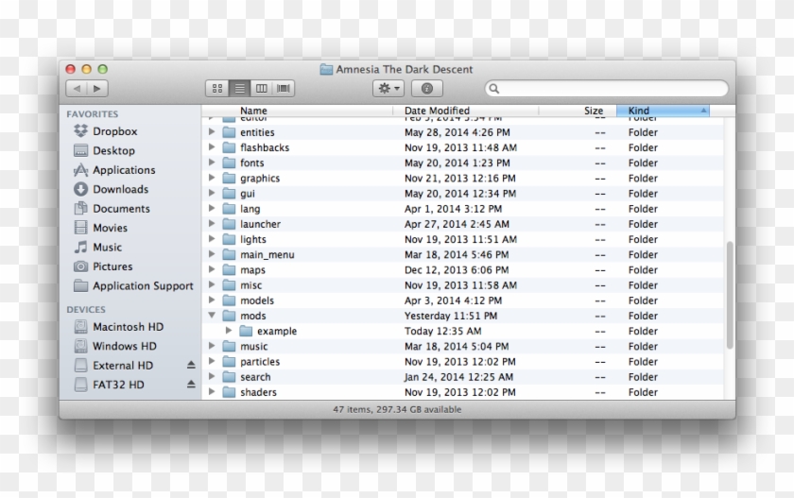
Task: Go back to previous folder
Action: point(77,89)
